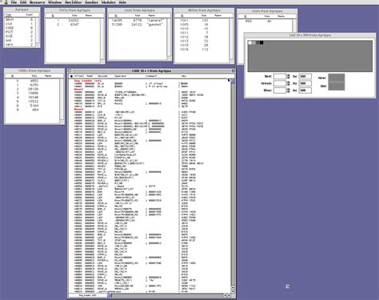The image size is (379, 300).
Task: Open the Hex Editor menu
Action: coord(73,2)
